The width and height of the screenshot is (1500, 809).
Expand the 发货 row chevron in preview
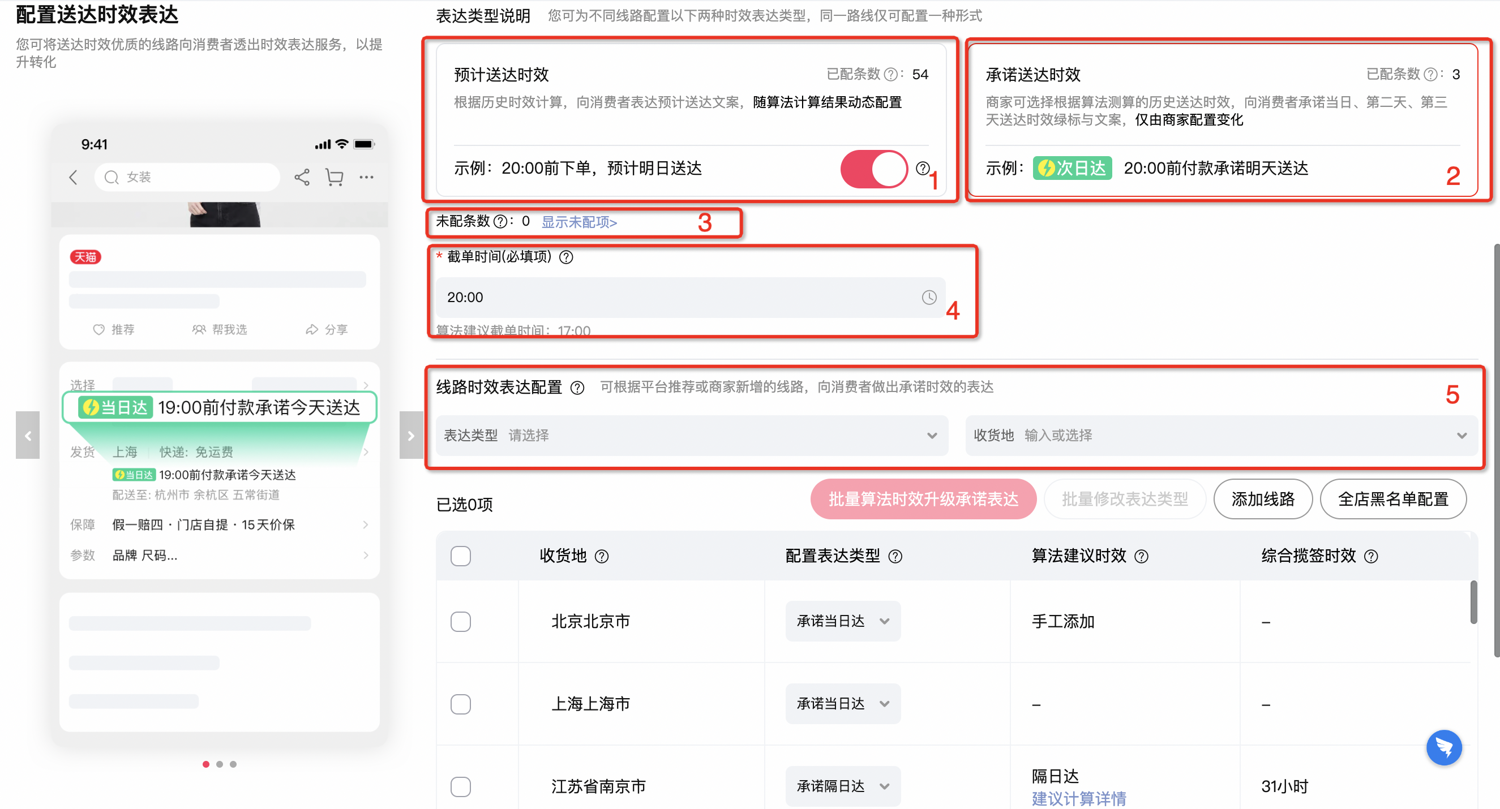[366, 452]
